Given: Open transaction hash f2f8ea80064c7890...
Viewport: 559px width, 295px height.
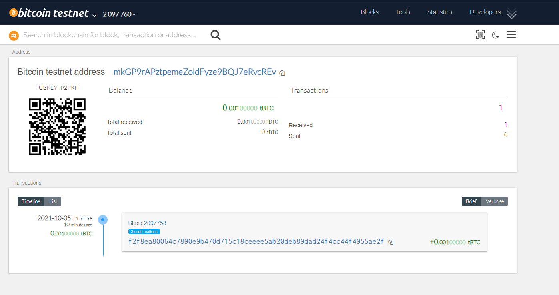Looking at the screenshot, I should pyautogui.click(x=256, y=241).
